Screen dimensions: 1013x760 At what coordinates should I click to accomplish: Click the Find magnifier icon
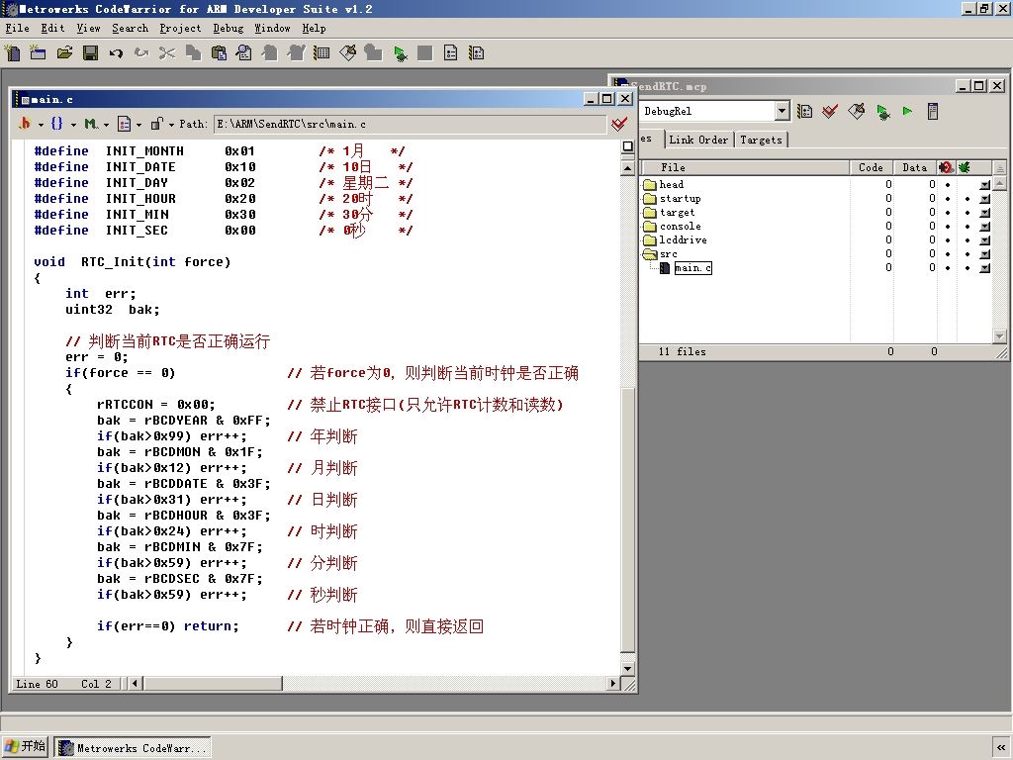[x=244, y=53]
